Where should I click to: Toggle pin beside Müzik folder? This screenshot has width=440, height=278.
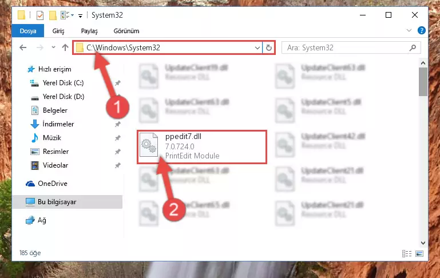click(x=117, y=138)
